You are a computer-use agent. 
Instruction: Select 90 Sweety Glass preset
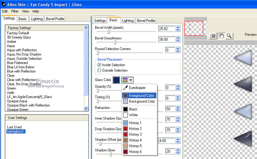click(x=19, y=37)
